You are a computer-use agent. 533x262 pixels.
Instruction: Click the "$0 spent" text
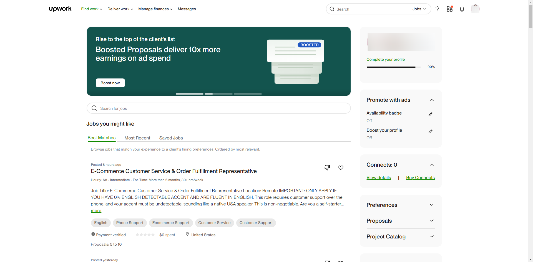[167, 235]
